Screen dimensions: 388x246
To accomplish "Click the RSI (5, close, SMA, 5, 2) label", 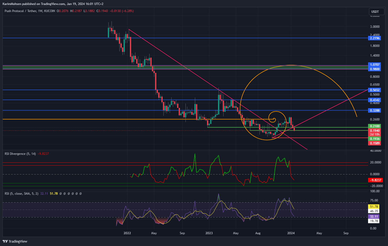I will click(22, 194).
